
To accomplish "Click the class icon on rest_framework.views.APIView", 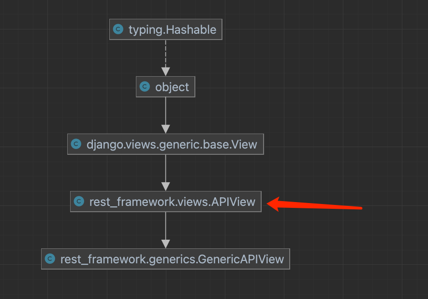I will 78,201.
